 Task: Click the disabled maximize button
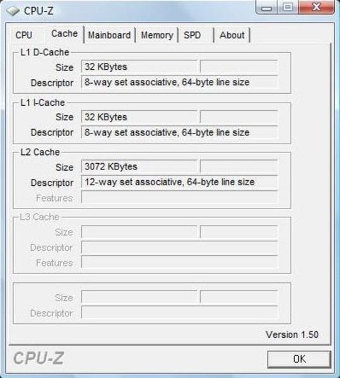(x=288, y=7)
